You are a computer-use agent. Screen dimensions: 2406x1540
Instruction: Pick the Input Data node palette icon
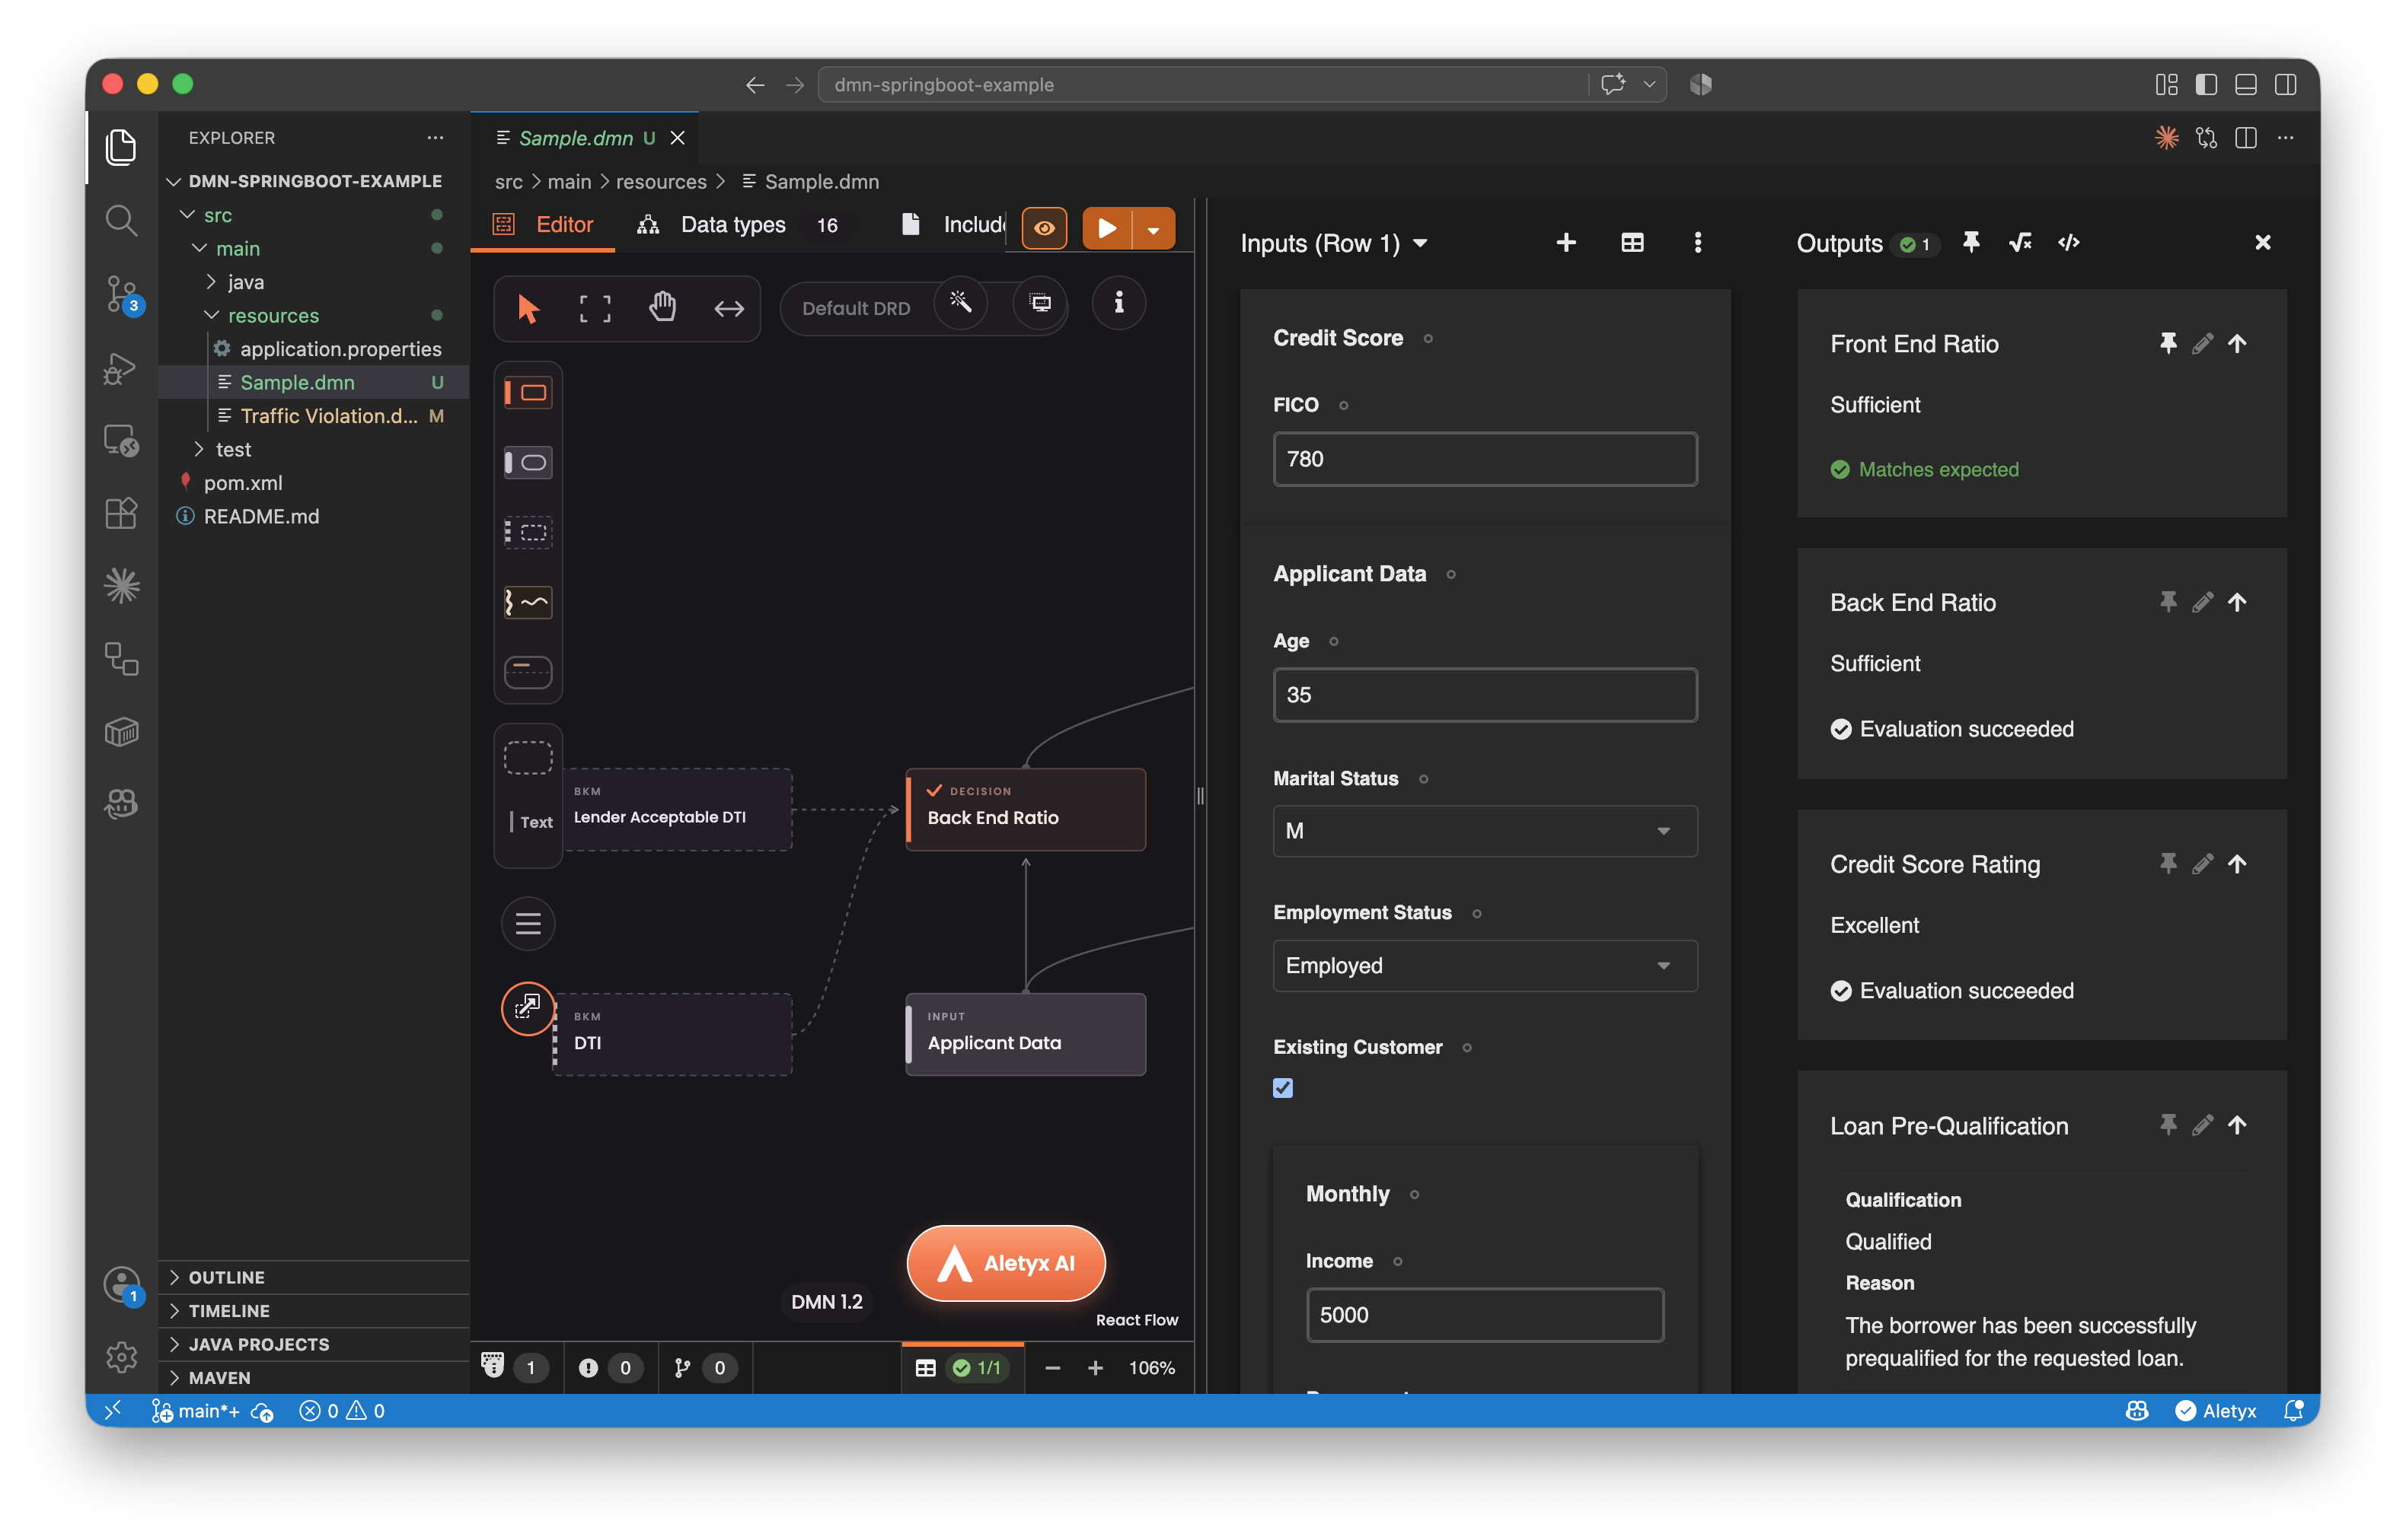[x=528, y=462]
